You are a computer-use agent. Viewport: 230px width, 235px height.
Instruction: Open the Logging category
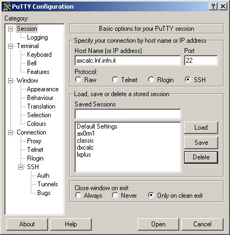coord(37,37)
